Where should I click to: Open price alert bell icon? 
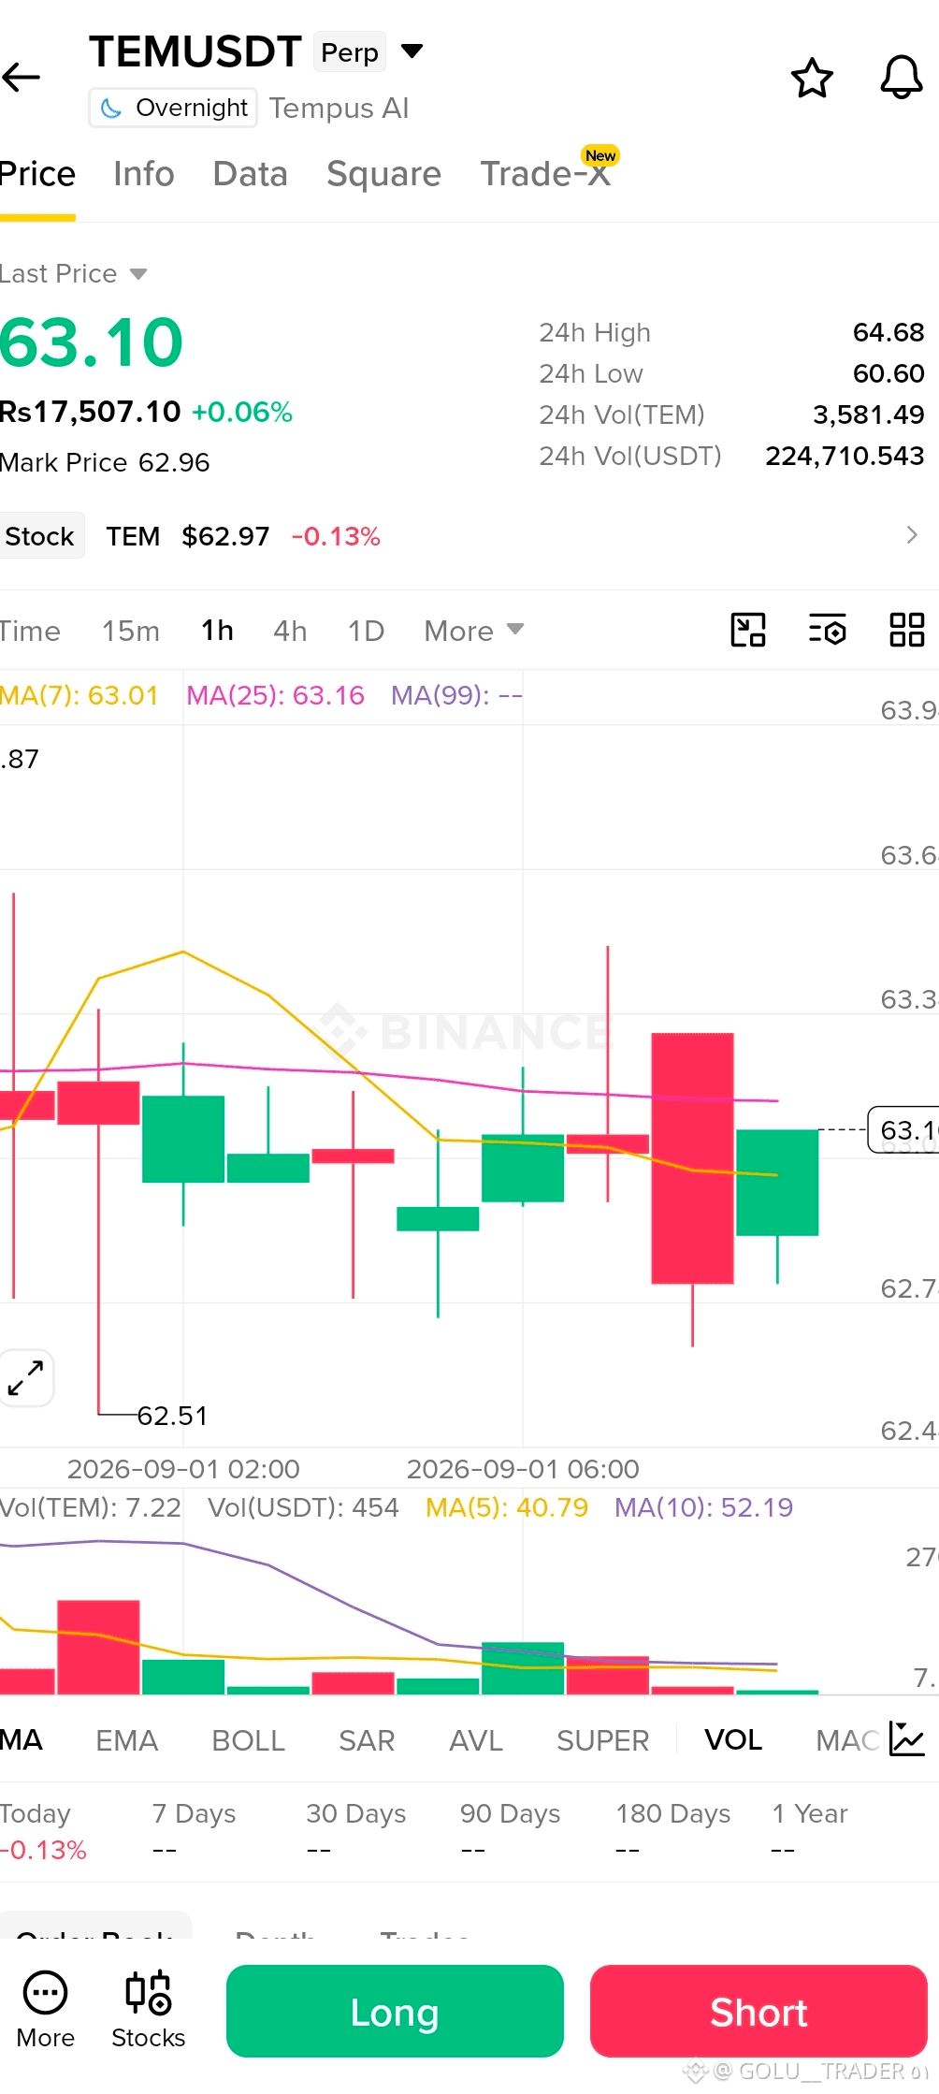(x=902, y=78)
